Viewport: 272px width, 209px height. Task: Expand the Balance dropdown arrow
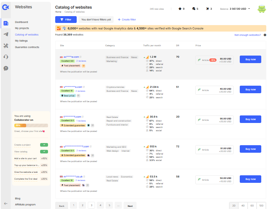249,9
